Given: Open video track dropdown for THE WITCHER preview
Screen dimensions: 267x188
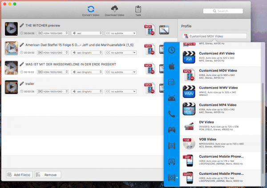Looking at the screenshot, I should [53, 33].
